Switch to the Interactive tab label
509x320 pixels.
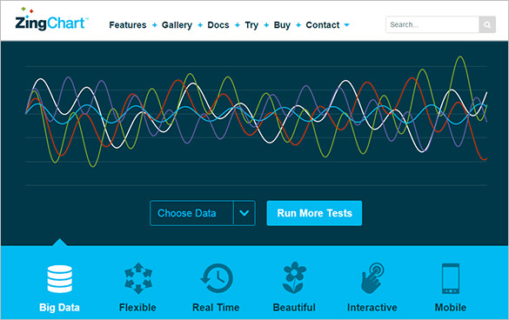point(372,307)
